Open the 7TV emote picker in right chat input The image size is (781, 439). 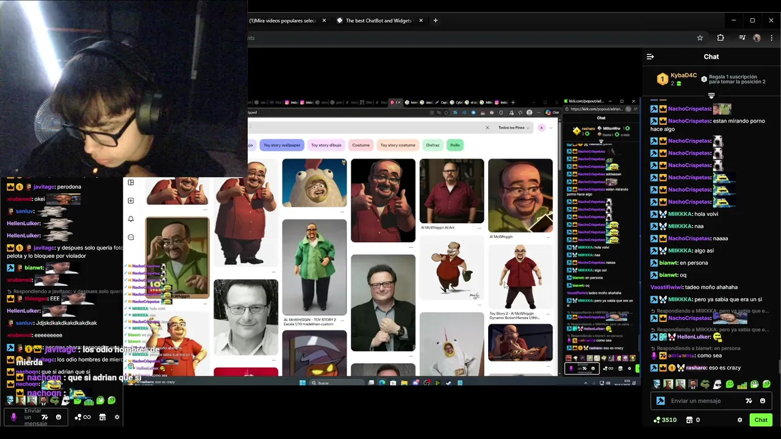749,401
